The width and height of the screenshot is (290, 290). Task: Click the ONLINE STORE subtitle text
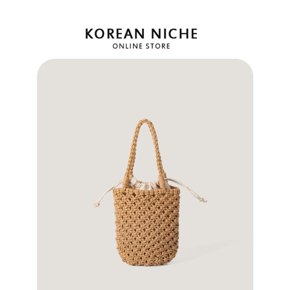pos(141,46)
